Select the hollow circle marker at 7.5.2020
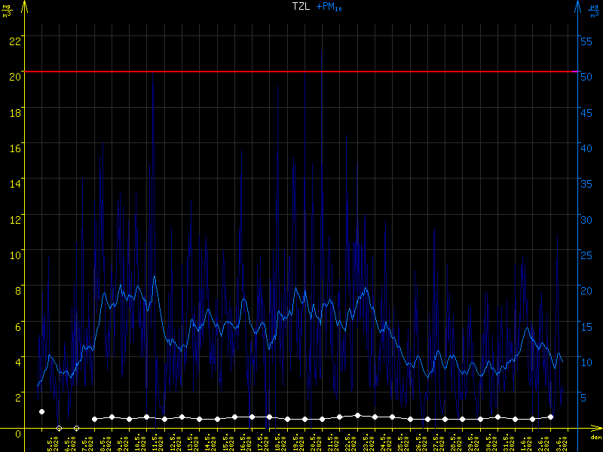The image size is (603, 452). click(x=76, y=428)
